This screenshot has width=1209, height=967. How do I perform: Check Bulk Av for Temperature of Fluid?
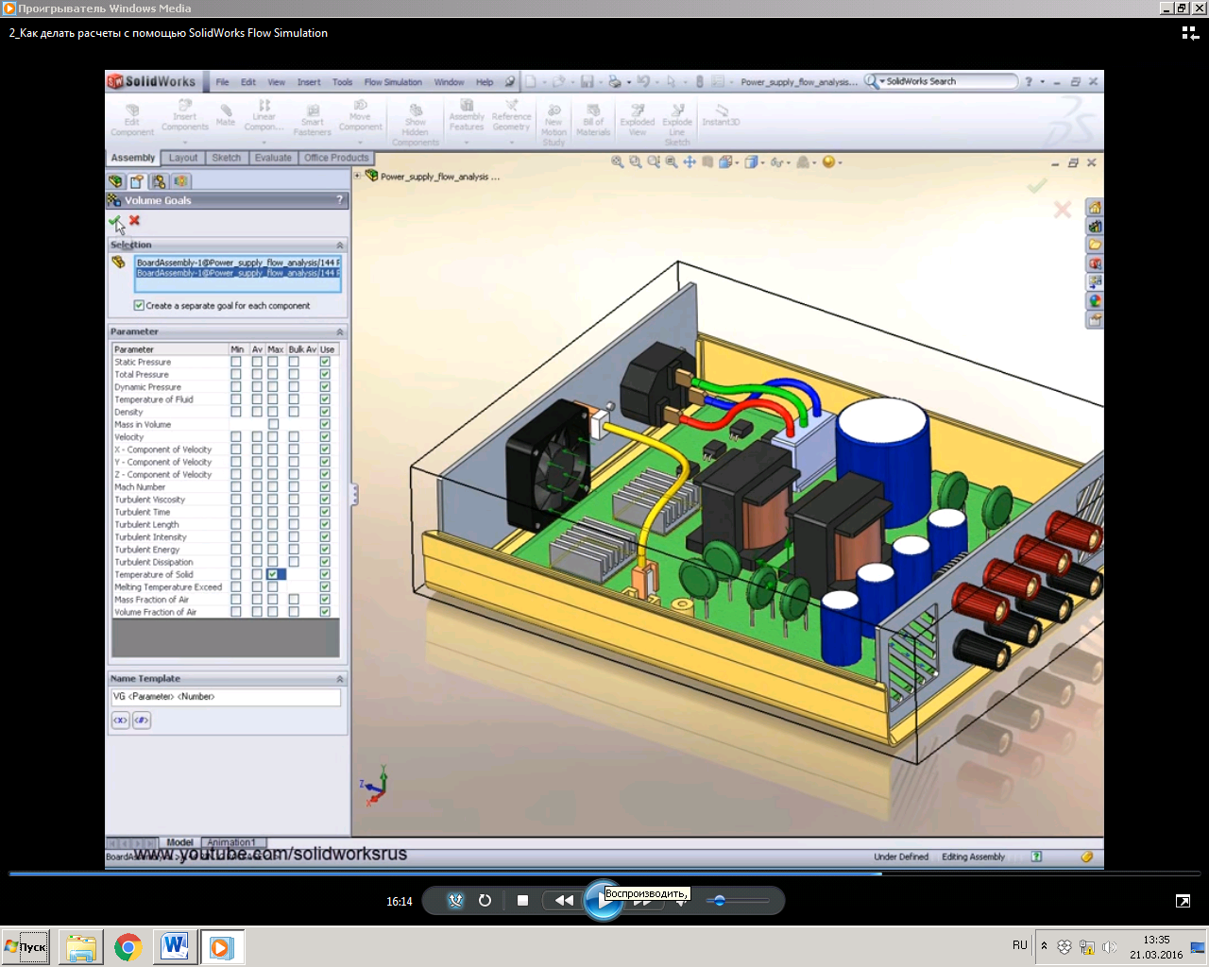(x=294, y=399)
